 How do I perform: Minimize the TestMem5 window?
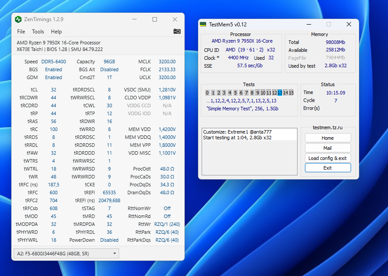tap(309, 24)
